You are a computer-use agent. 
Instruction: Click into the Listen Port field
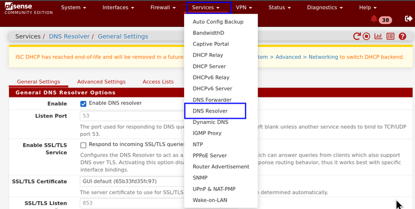point(132,116)
